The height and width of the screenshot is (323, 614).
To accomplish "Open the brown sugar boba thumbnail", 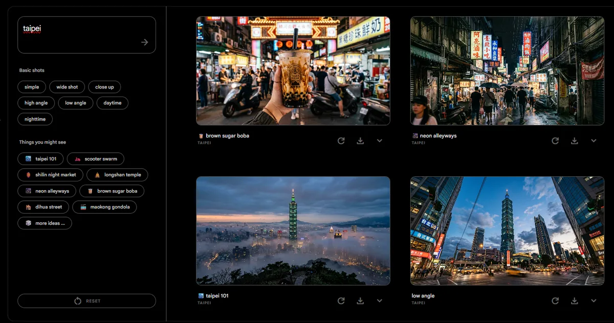I will (x=293, y=71).
